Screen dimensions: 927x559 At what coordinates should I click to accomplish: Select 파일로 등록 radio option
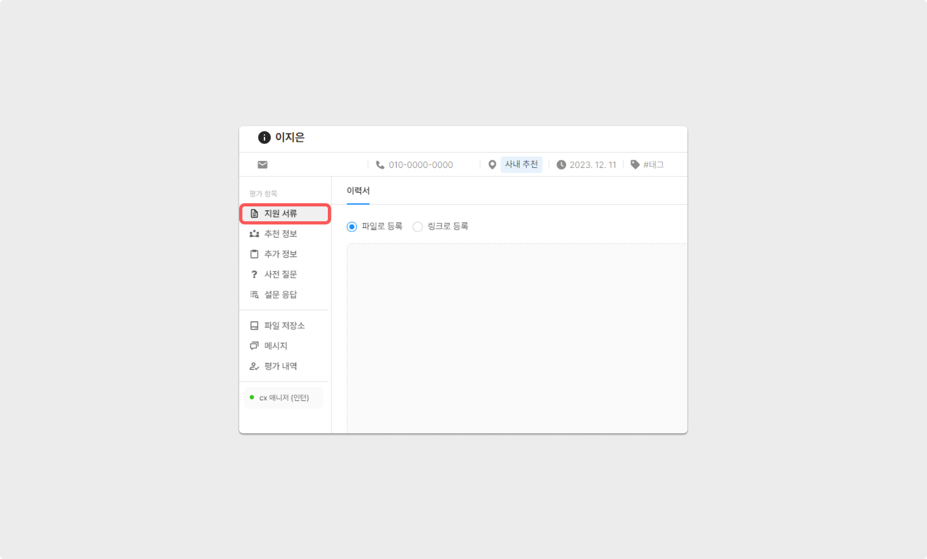tap(352, 227)
